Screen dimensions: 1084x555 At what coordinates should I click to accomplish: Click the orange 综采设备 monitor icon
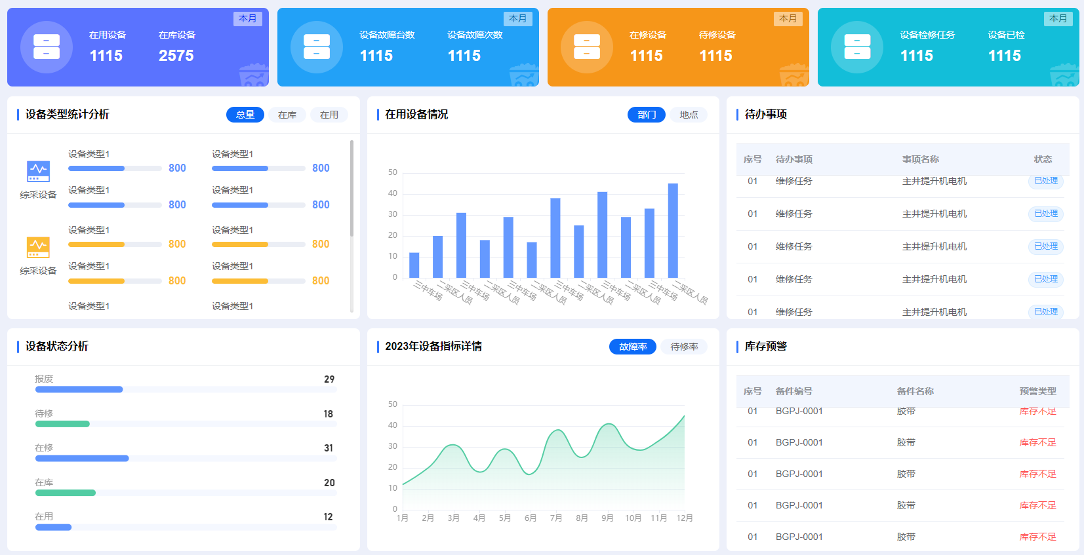point(38,247)
